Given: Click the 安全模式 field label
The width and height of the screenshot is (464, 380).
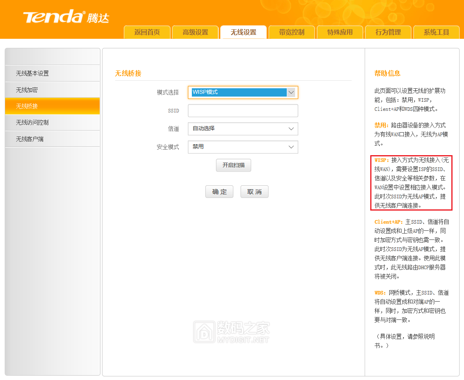Looking at the screenshot, I should (x=168, y=147).
